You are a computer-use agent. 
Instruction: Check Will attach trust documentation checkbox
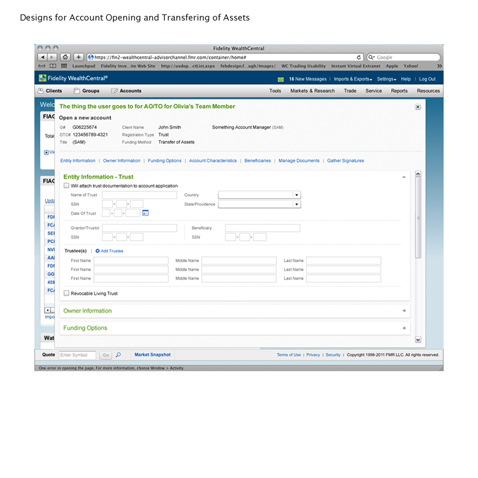[x=66, y=186]
